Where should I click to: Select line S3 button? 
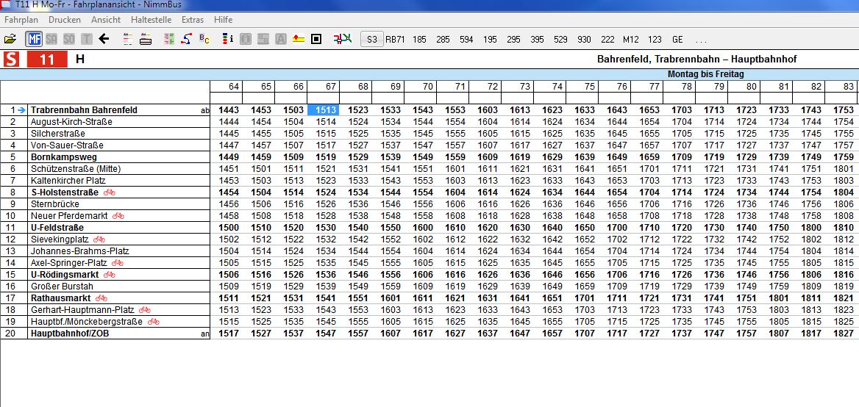(x=372, y=39)
